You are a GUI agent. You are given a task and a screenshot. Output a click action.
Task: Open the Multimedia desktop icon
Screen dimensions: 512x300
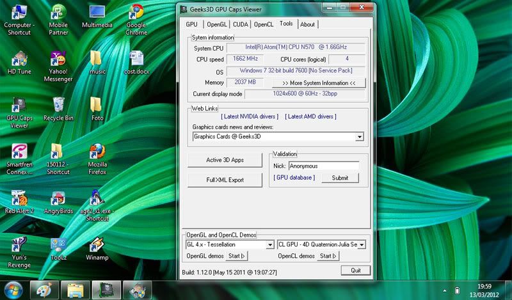point(97,17)
